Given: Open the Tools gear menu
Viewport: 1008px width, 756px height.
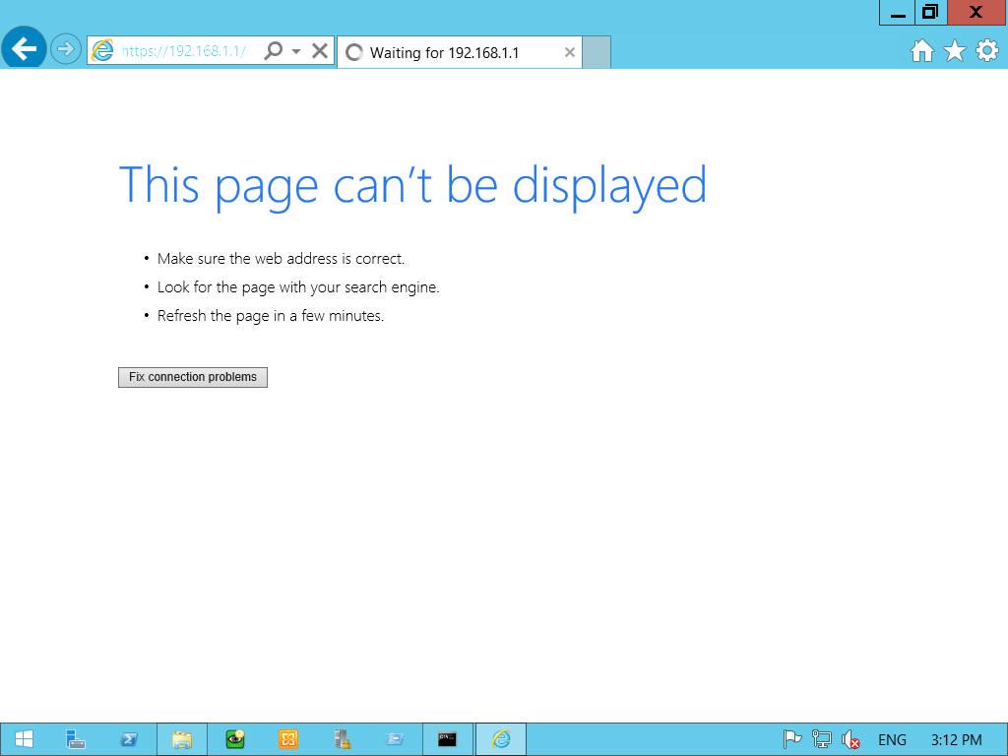Looking at the screenshot, I should point(987,50).
